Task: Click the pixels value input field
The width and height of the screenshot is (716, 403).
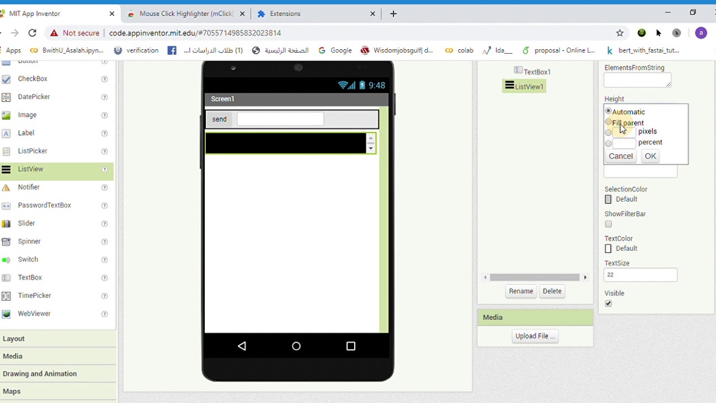Action: [624, 132]
